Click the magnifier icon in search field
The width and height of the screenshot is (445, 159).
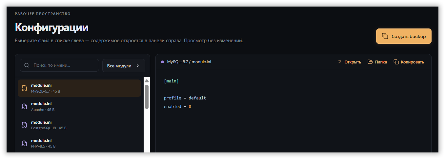[27, 65]
